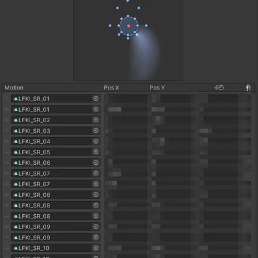Select the LFKI_SR_02 motion field
The image size is (258, 258).
[x=56, y=120]
